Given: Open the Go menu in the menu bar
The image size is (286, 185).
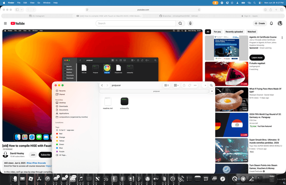Looking at the screenshot, I should coord(39,3).
